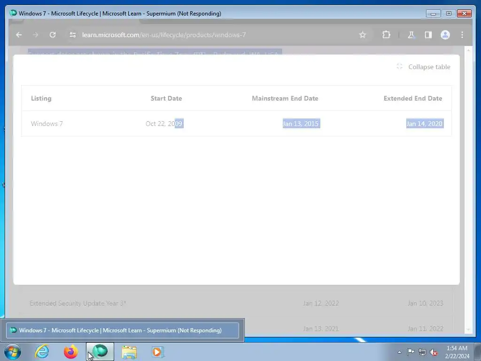Image resolution: width=481 pixels, height=361 pixels.
Task: Select the Supermium window preview thumbnail
Action: [x=123, y=330]
